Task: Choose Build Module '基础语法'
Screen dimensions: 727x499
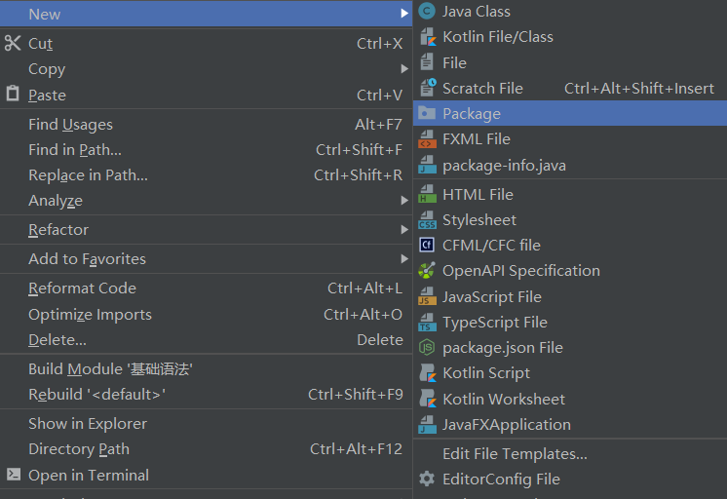Action: click(x=206, y=369)
